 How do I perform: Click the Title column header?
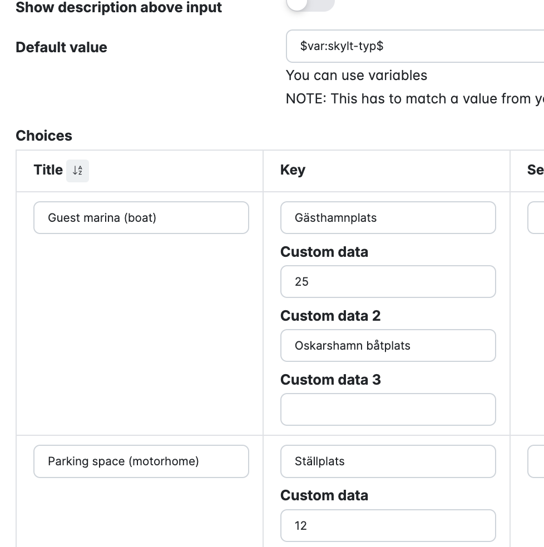[x=48, y=170]
